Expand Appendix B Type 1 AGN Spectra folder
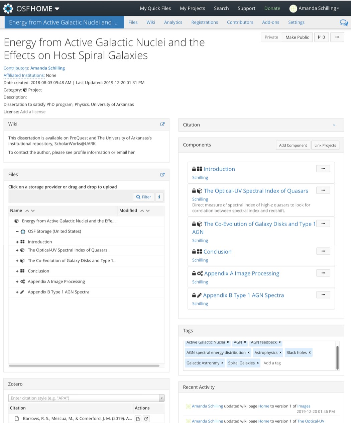 point(17,292)
